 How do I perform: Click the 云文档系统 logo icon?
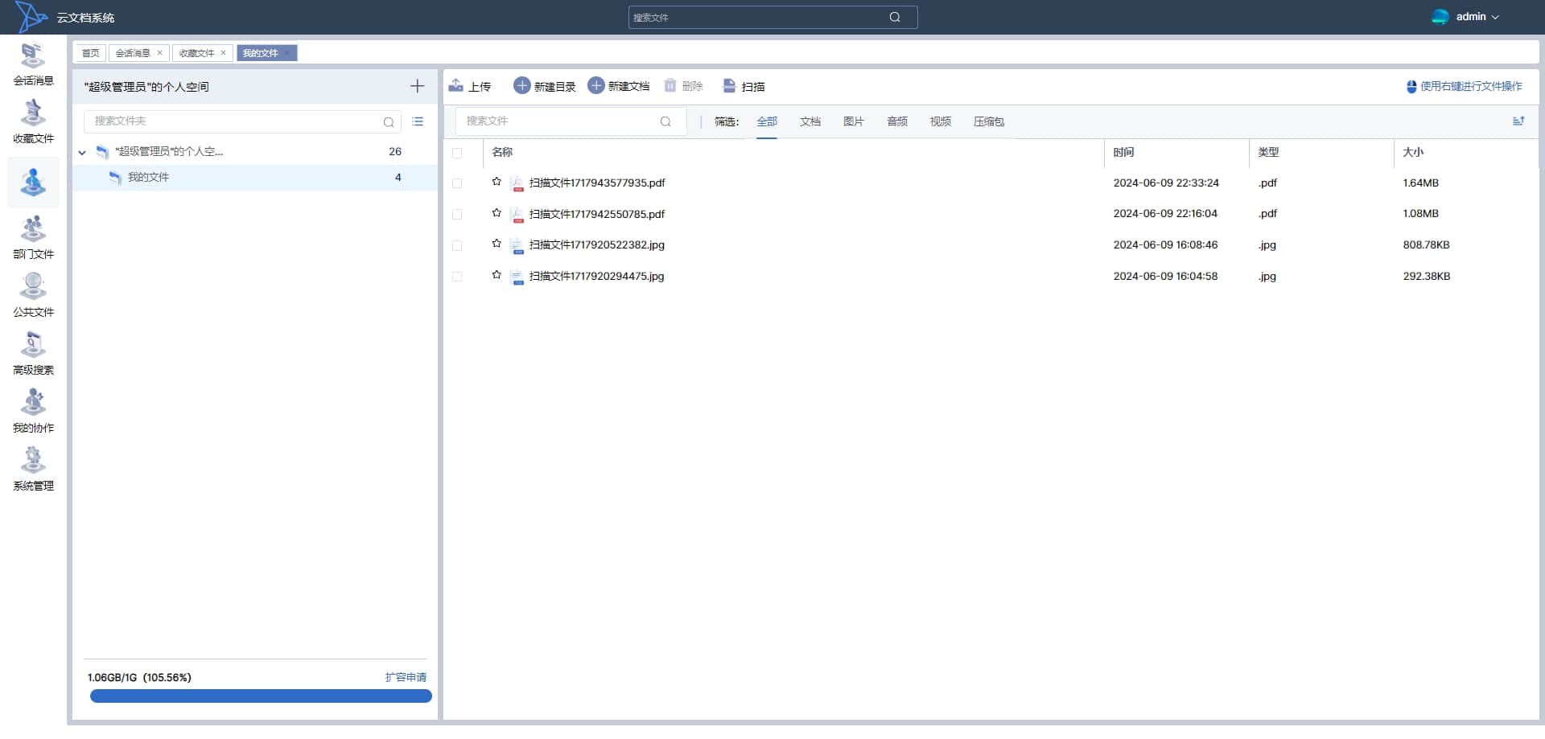[x=31, y=17]
